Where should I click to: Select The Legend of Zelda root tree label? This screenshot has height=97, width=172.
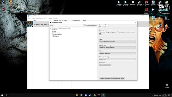(x=61, y=28)
